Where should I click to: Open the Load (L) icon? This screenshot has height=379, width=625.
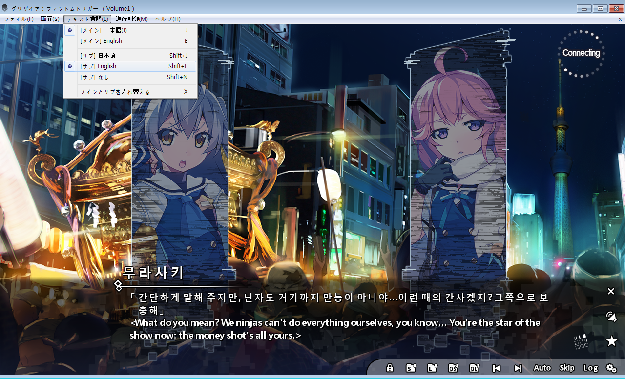click(432, 368)
